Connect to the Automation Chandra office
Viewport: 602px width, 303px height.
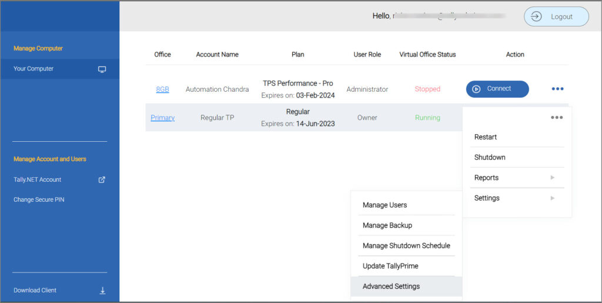tap(497, 89)
